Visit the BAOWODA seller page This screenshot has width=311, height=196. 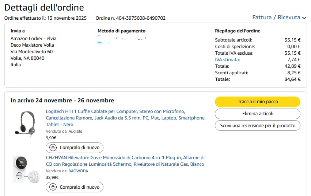78,171
